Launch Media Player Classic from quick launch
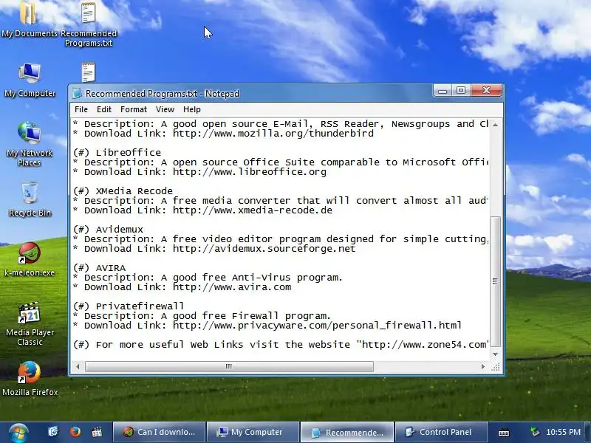The height and width of the screenshot is (443, 591). coord(97,432)
